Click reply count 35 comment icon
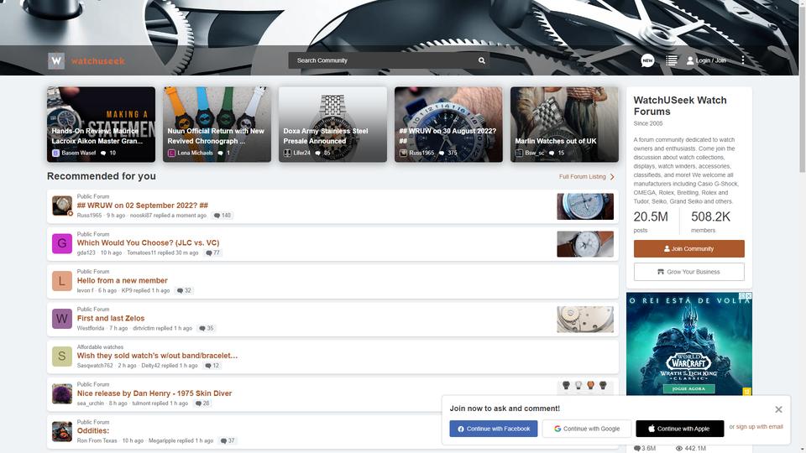806x453 pixels. (x=207, y=328)
